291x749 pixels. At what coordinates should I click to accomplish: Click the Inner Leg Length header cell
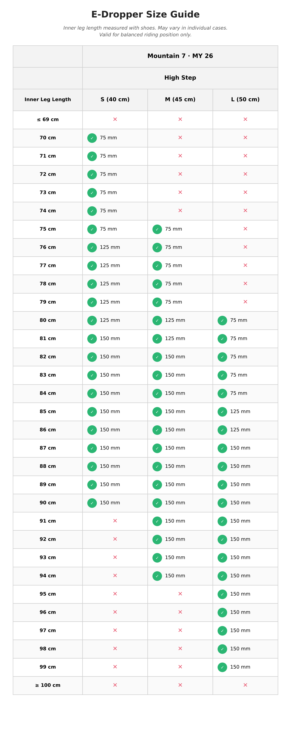point(48,100)
